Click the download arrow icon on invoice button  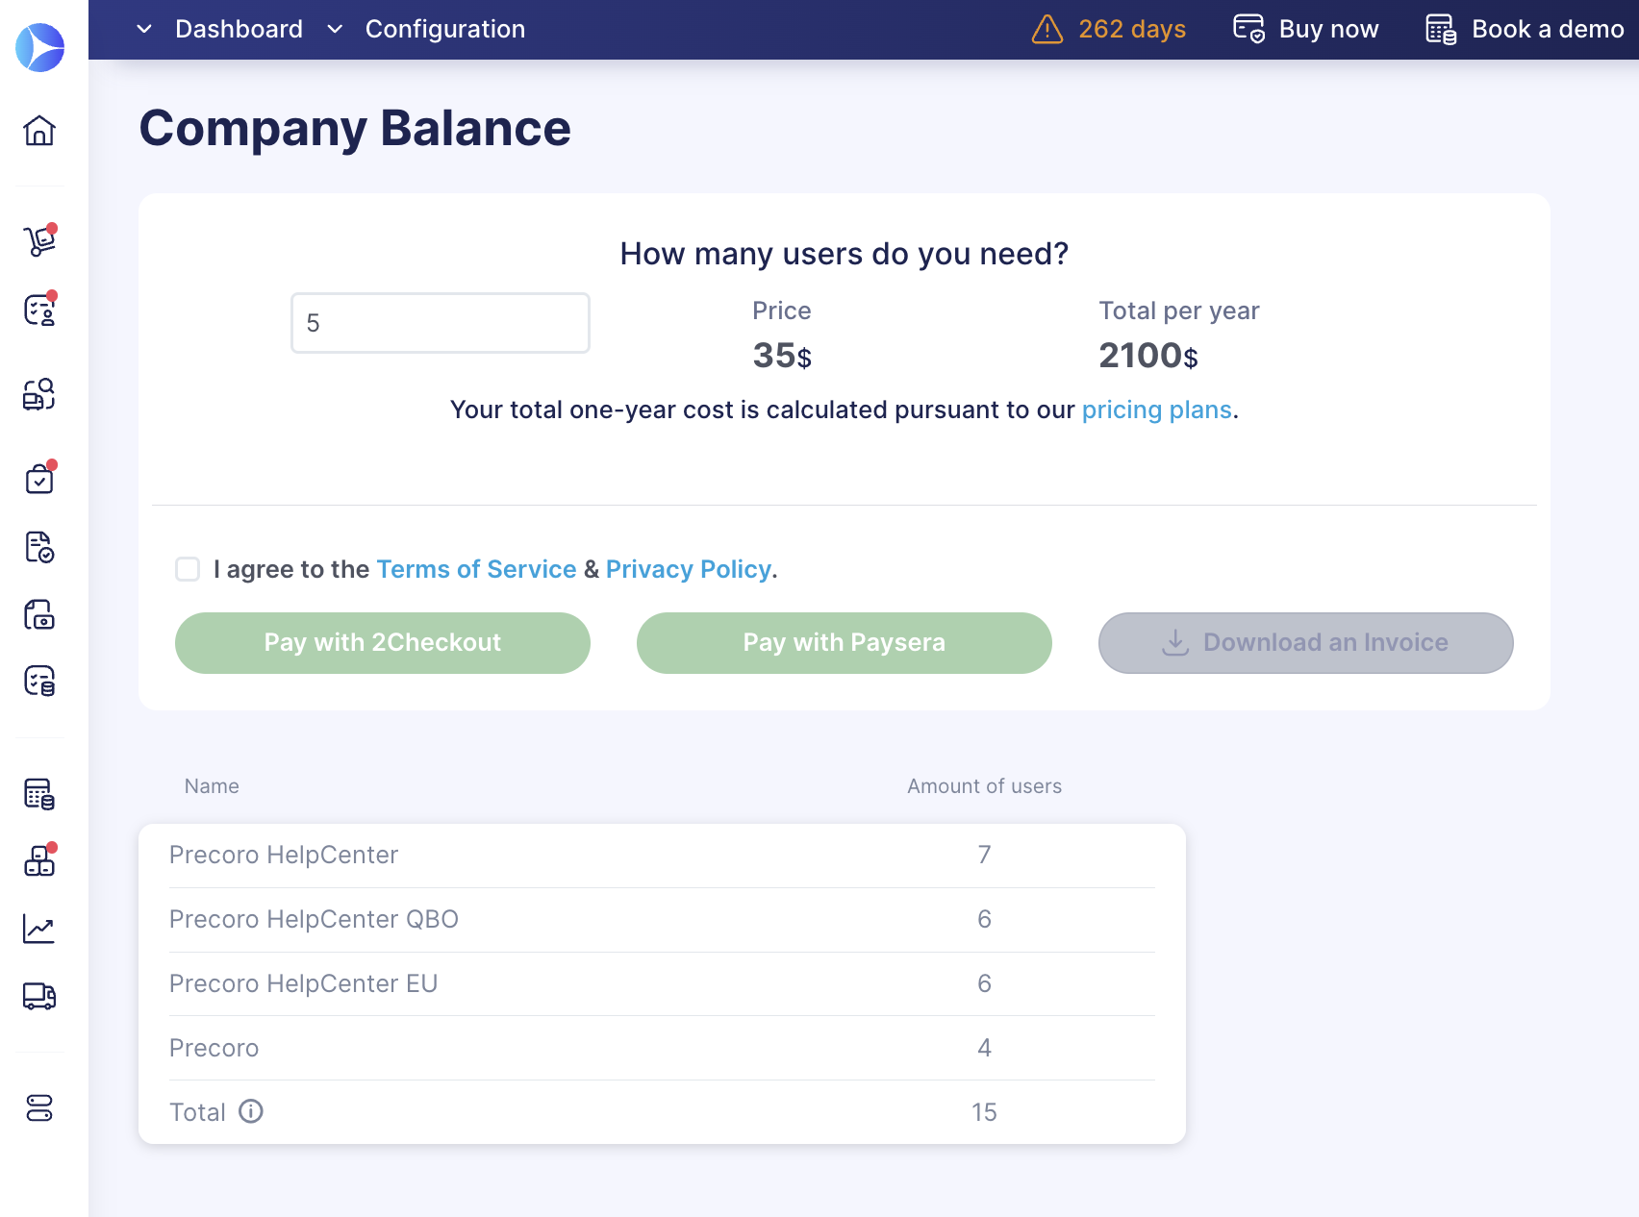click(1175, 642)
